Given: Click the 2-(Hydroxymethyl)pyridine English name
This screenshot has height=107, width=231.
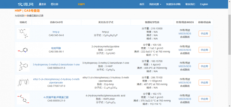Looking at the screenshot, I should click(105, 47).
